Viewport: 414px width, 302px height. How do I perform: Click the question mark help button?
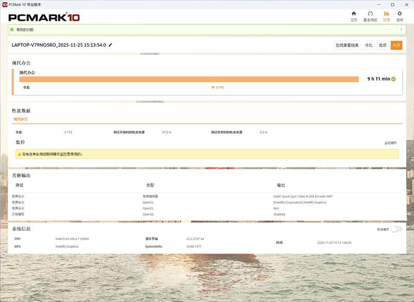click(x=401, y=29)
